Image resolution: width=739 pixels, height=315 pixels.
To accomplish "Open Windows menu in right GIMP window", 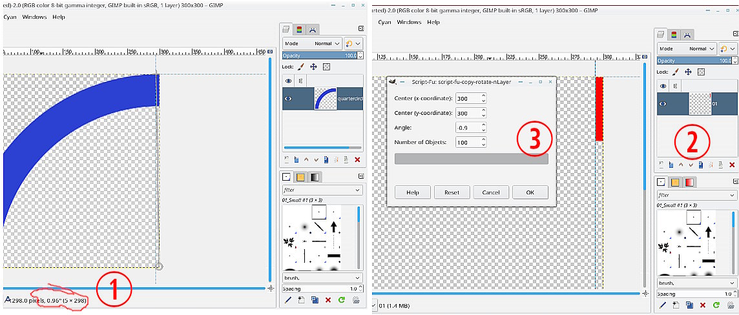I will tap(409, 22).
